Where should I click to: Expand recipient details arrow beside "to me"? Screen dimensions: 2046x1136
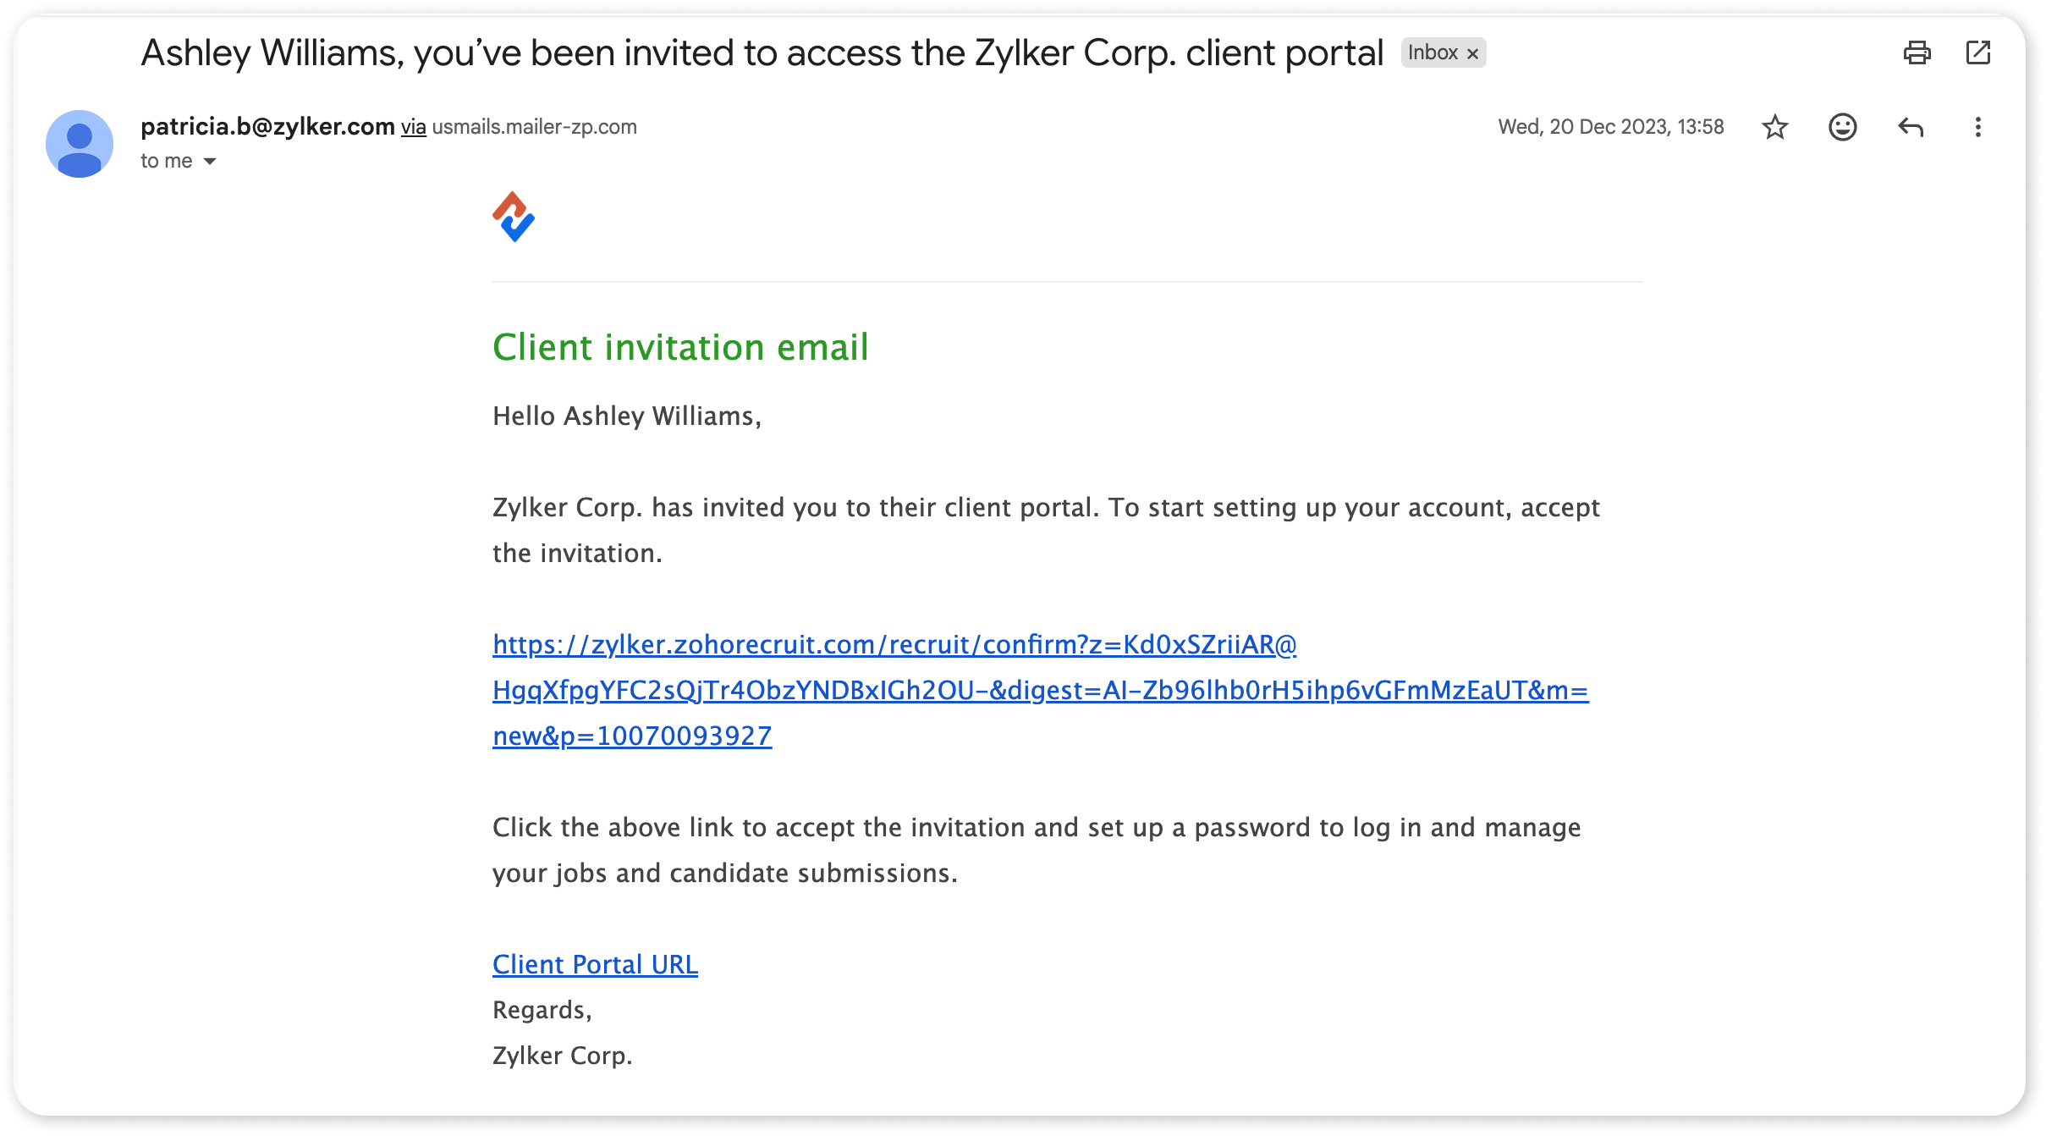(210, 162)
